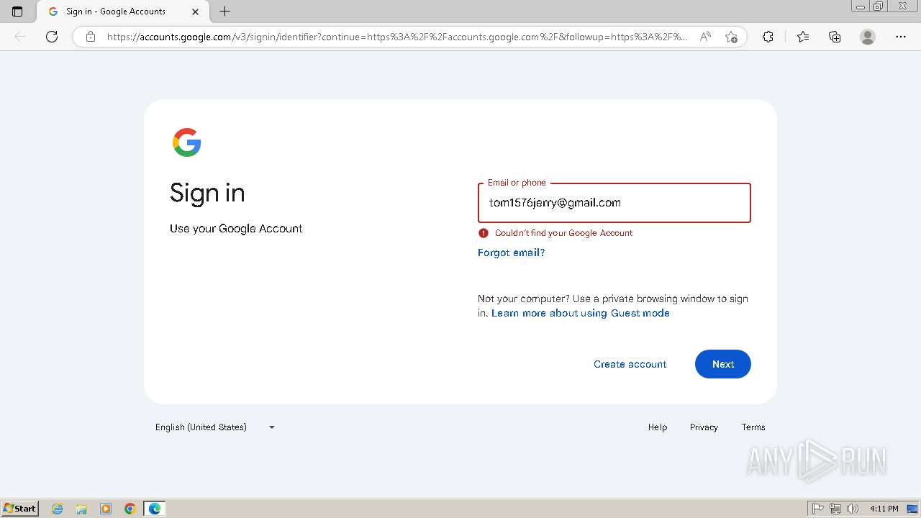Image resolution: width=921 pixels, height=518 pixels.
Task: Click the red error exclamation icon
Action: coord(484,233)
